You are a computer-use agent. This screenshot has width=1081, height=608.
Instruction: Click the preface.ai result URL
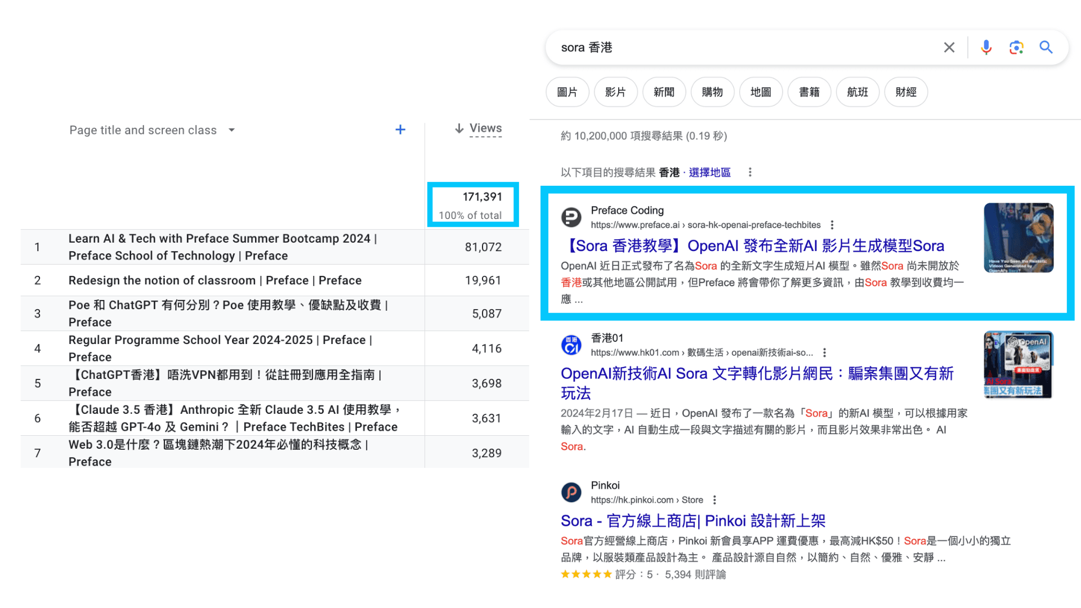pos(705,225)
